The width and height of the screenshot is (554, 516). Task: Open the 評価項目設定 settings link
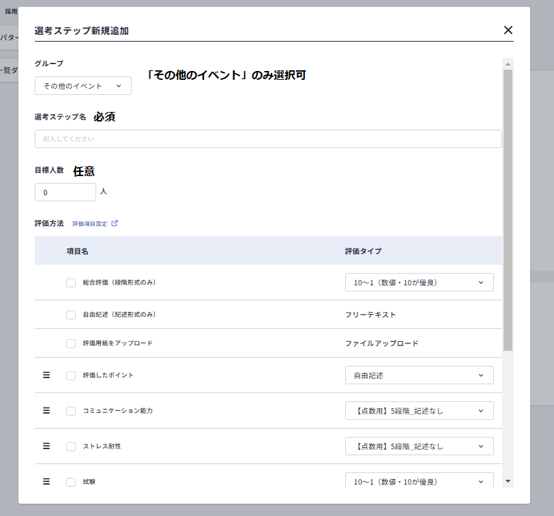click(x=91, y=223)
